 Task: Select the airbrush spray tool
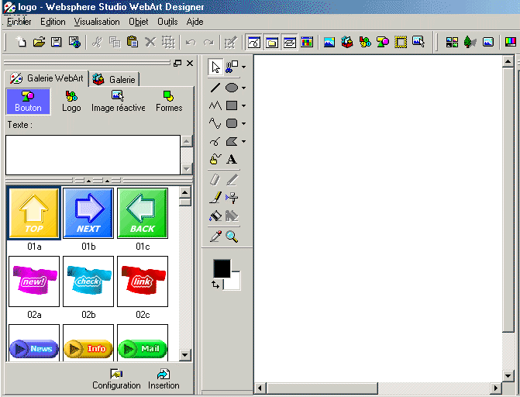(x=232, y=198)
